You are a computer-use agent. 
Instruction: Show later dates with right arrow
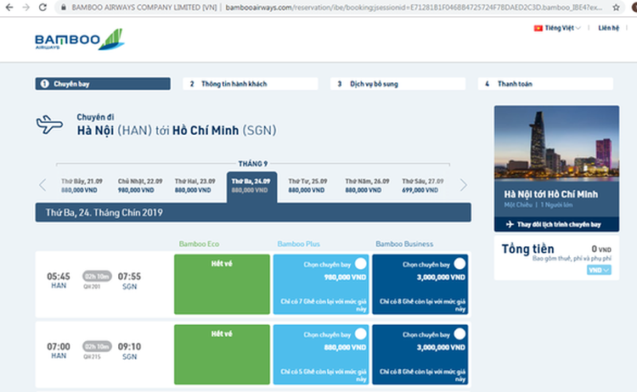coord(463,185)
